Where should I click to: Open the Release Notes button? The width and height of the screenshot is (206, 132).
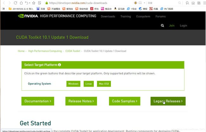tap(81, 101)
